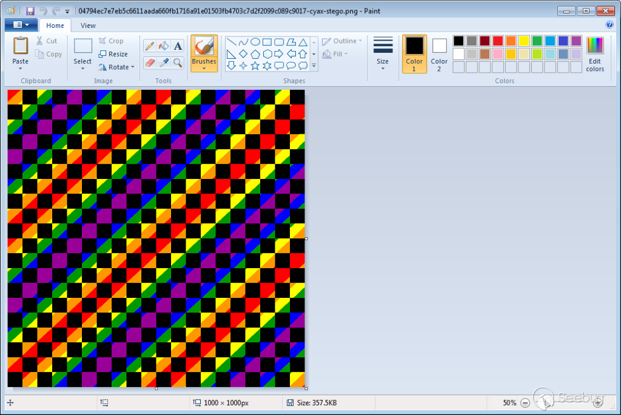
Task: Switch to the View tab
Action: [x=88, y=25]
